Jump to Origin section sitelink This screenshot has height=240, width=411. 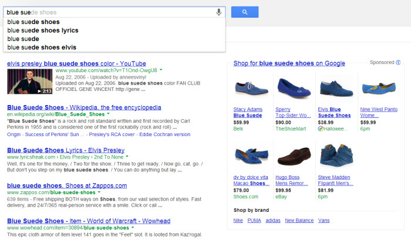[14, 134]
